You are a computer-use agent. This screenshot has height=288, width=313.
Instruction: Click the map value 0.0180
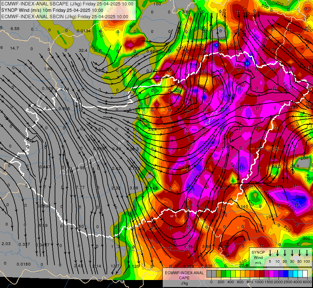pos(24,264)
